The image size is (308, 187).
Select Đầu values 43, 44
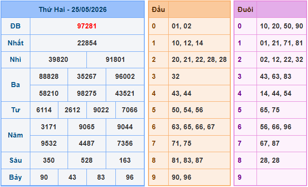pos(182,93)
